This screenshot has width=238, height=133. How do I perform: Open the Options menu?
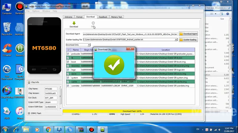point(36,11)
